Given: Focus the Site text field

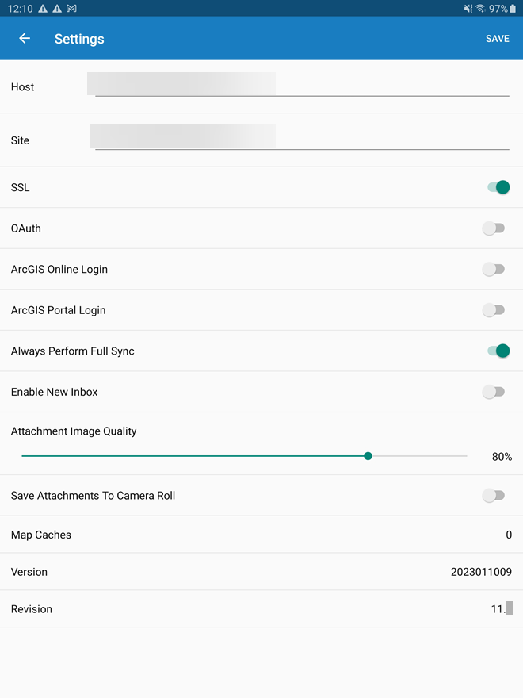Looking at the screenshot, I should 301,140.
